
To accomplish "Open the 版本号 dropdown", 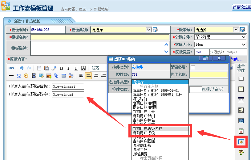I will click(236, 30).
